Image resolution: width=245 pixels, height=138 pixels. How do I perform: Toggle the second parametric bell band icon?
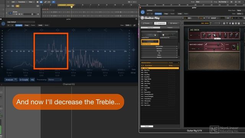[x=57, y=30]
